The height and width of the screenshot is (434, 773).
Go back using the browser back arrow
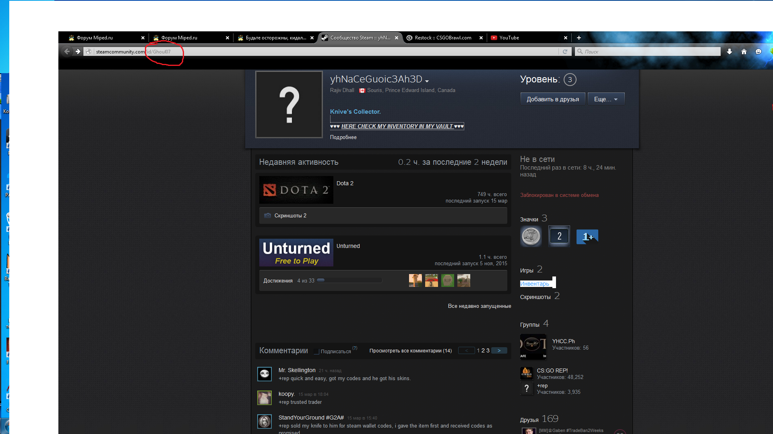coord(67,51)
